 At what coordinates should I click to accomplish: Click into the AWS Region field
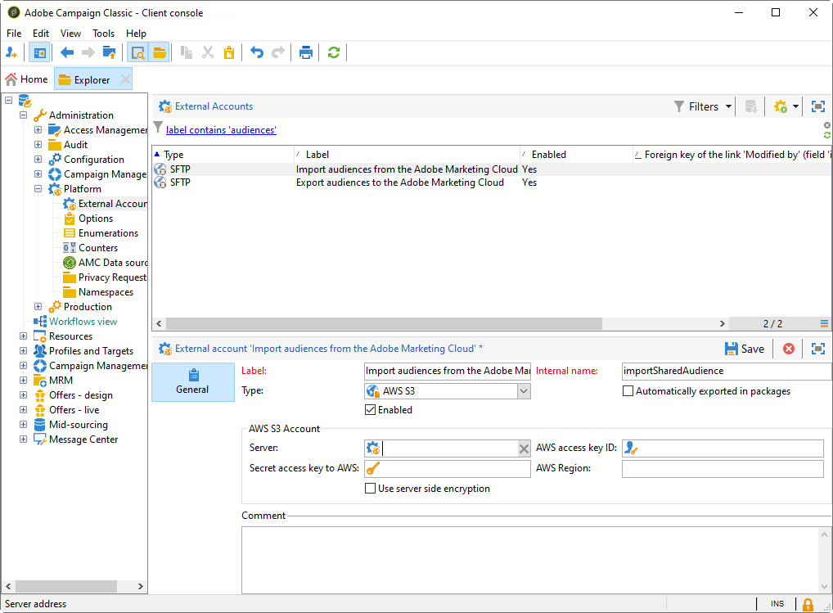(723, 468)
